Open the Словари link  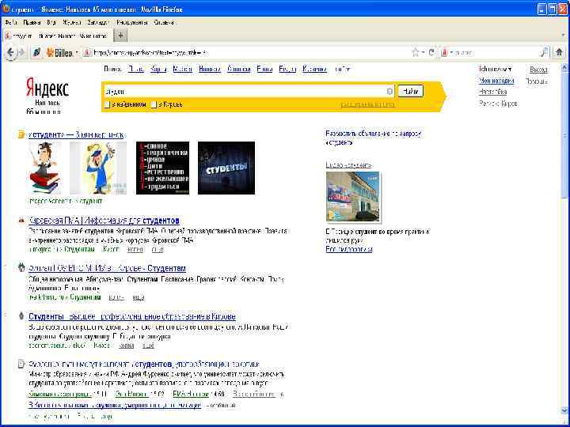(x=239, y=69)
